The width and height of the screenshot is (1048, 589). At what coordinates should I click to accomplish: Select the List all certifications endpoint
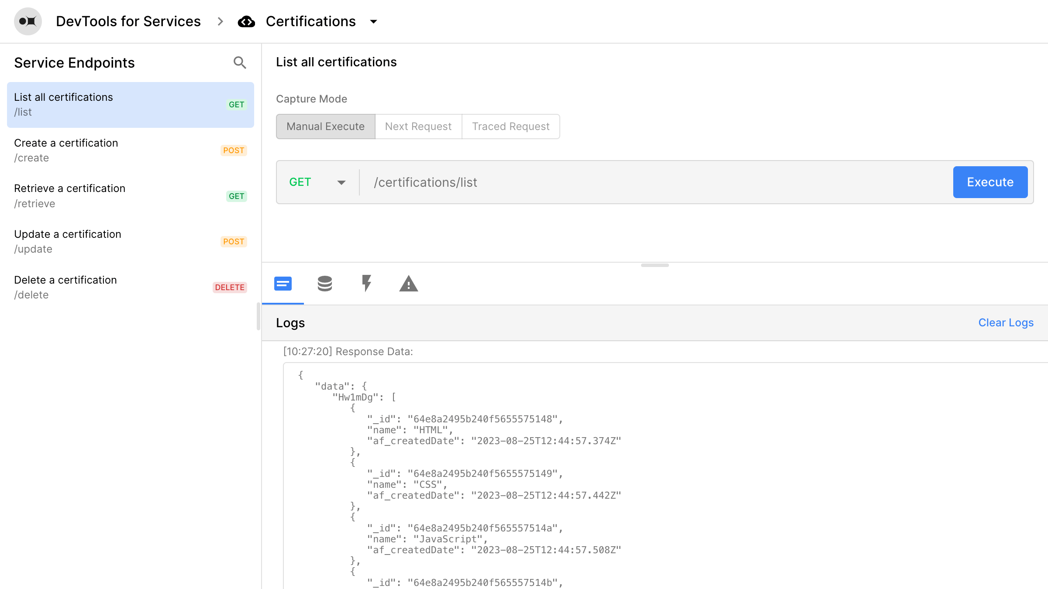[x=131, y=105]
